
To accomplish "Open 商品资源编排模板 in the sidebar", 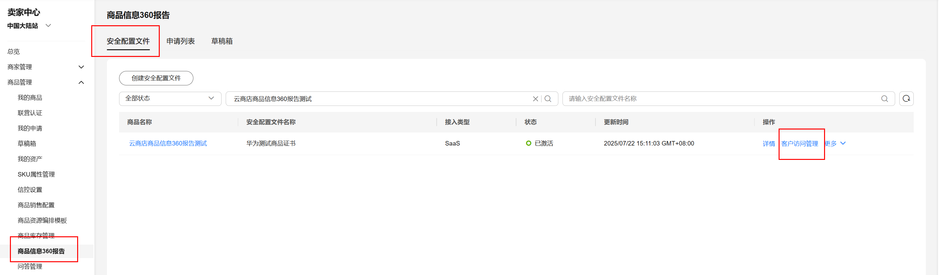I will click(42, 220).
